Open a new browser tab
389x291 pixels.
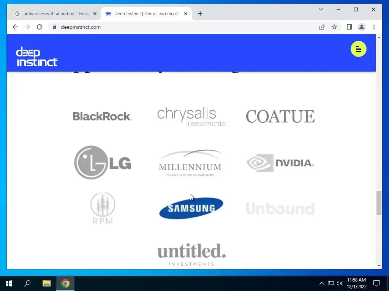click(200, 14)
